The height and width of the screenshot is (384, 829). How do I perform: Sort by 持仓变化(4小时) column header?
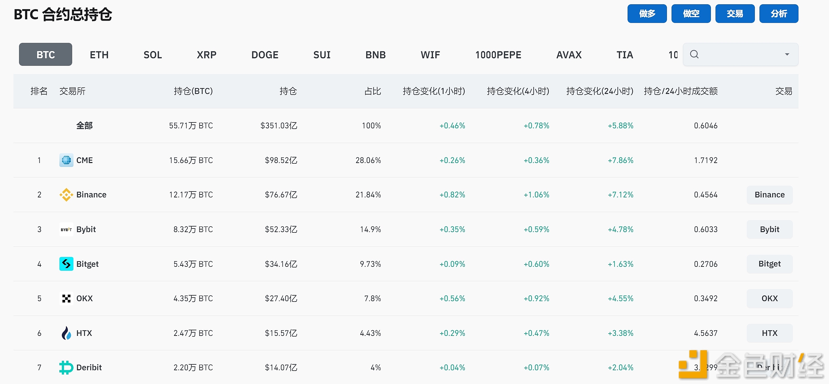[518, 91]
